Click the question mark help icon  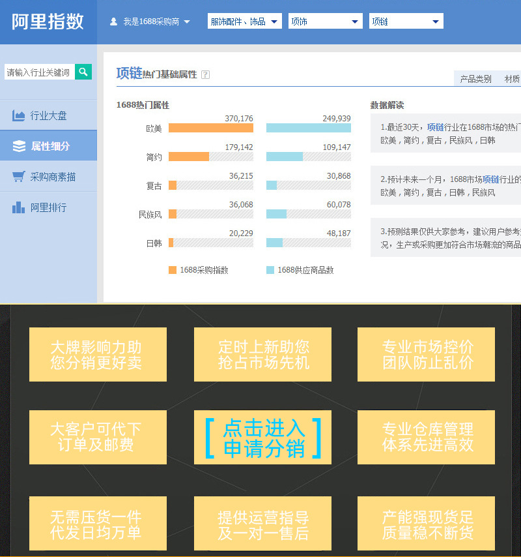pyautogui.click(x=205, y=74)
